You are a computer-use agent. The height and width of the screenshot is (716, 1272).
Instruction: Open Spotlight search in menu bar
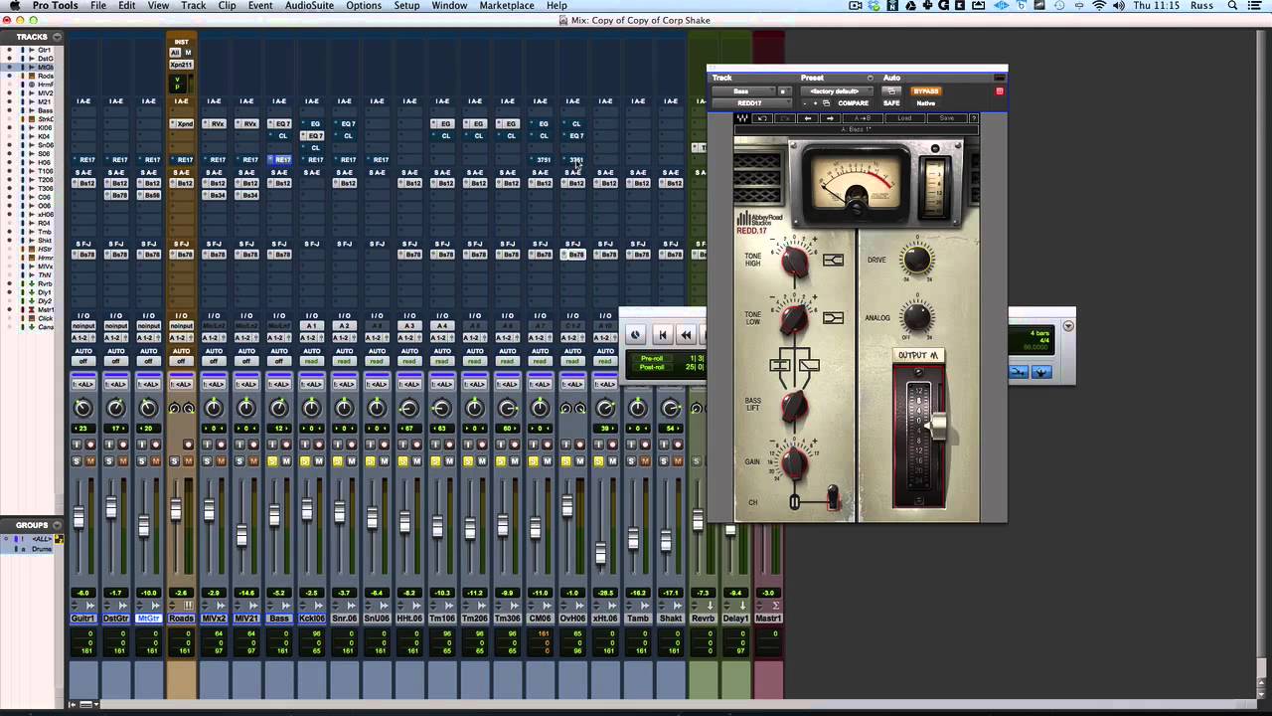coord(1232,6)
